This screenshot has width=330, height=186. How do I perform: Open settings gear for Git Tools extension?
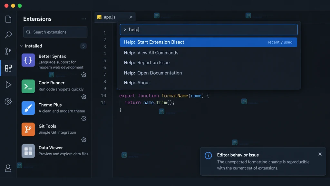coord(84,139)
